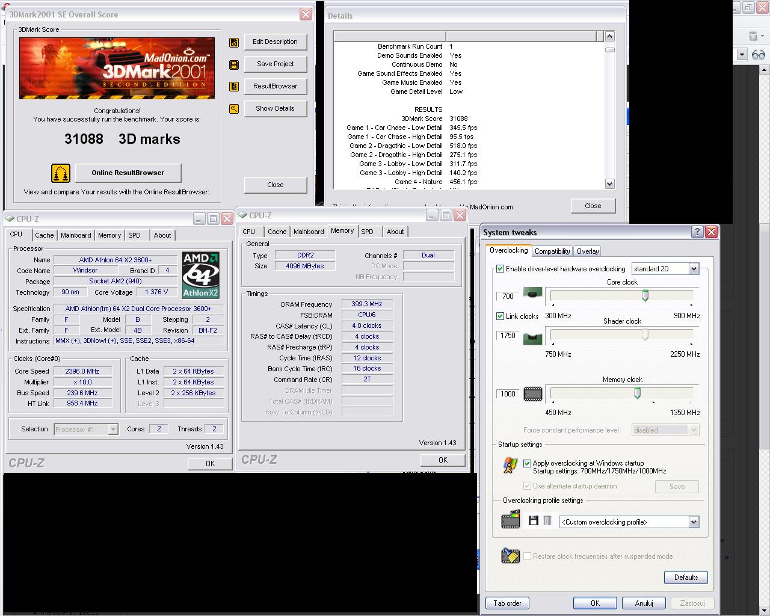Switch to the Compatibility tab
The height and width of the screenshot is (616, 770).
[x=552, y=251]
